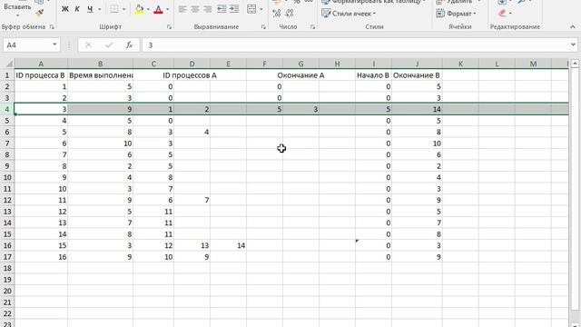Screen dimensions: 581x327
Task: Click the Merge and Center icon
Action: [251, 9]
